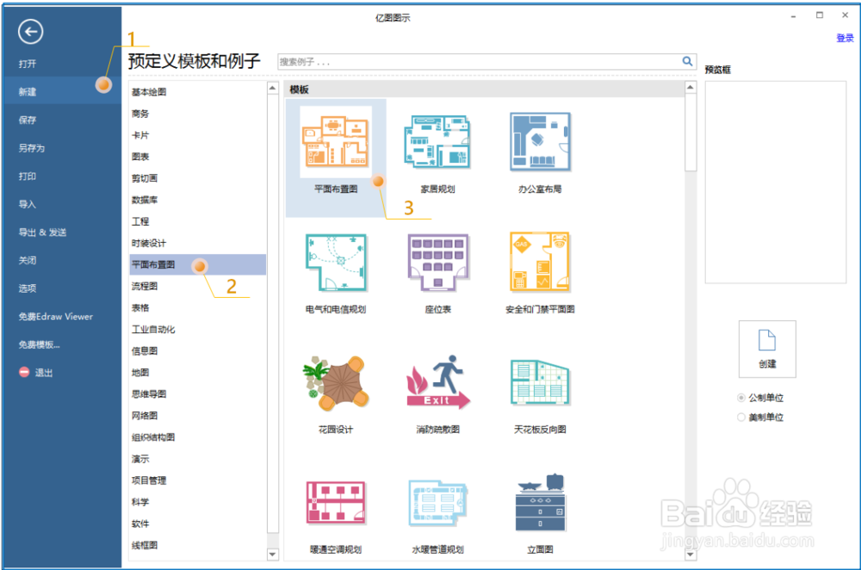Select the 项目管理 category
This screenshot has width=861, height=570.
coord(149,480)
